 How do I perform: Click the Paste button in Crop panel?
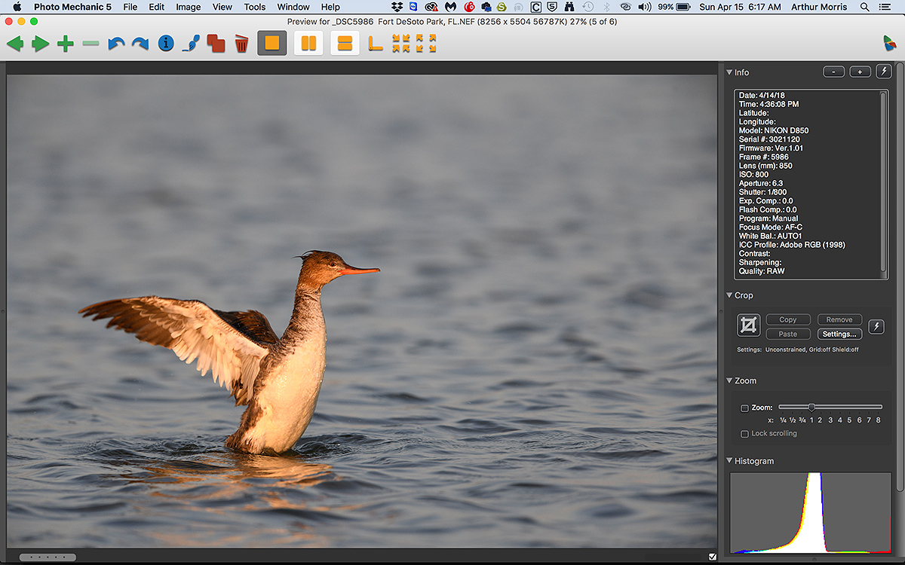pos(788,334)
